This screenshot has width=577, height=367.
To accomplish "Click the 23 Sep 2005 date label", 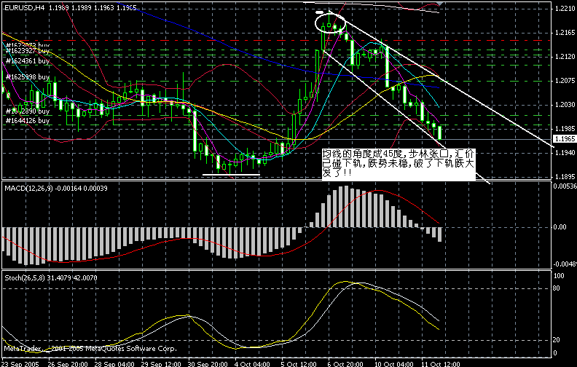I will pos(20,364).
